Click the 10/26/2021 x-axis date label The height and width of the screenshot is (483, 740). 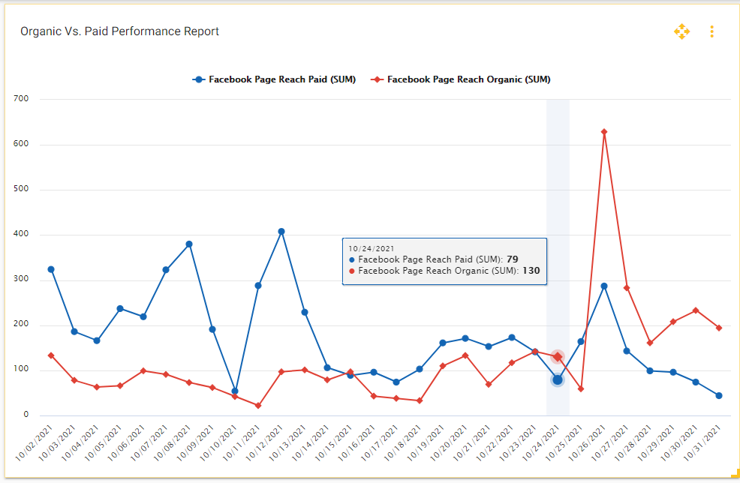(x=593, y=442)
